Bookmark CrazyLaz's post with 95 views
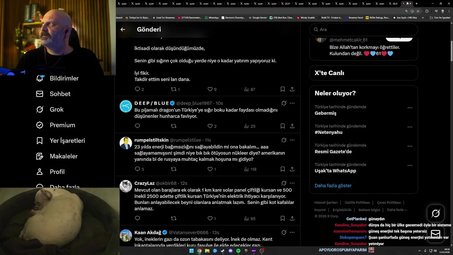The height and width of the screenshot is (255, 453). (x=282, y=219)
